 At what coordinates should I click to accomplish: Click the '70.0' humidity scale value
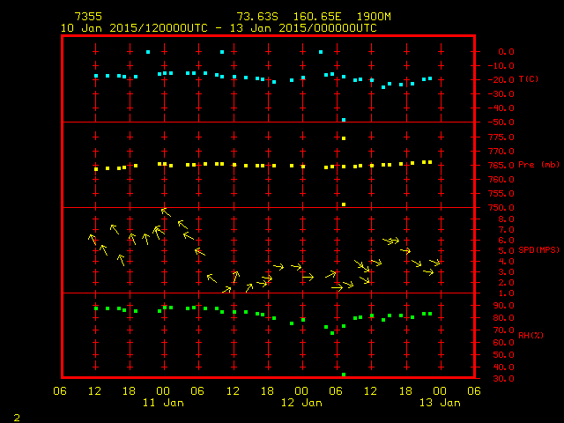click(503, 330)
